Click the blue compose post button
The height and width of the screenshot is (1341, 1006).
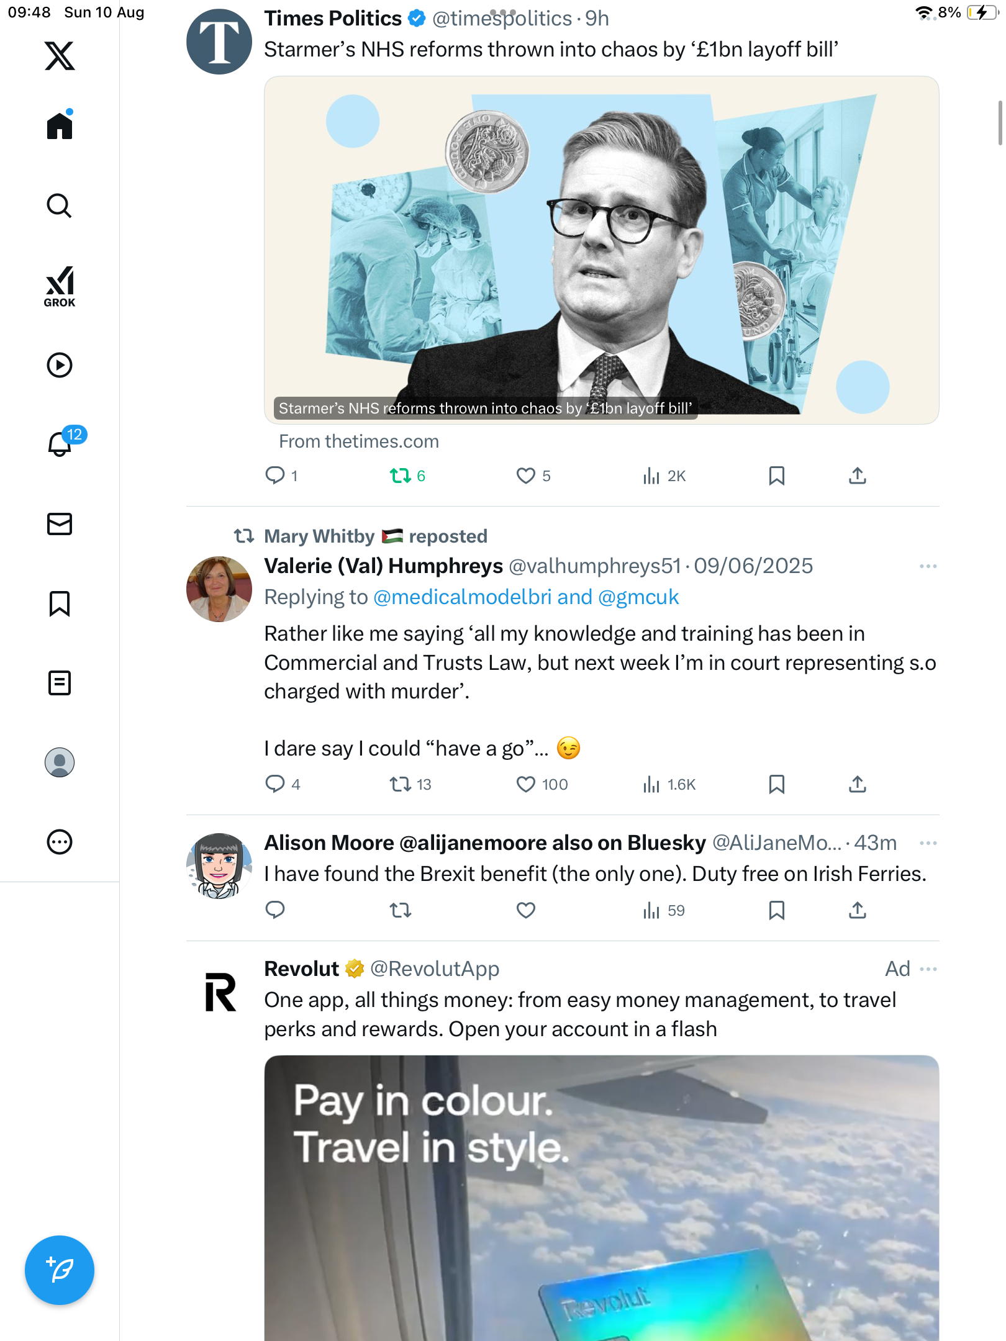[60, 1270]
